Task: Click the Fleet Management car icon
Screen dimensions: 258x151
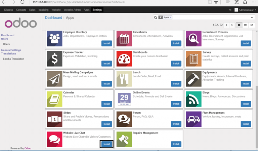Action: [x=193, y=119]
